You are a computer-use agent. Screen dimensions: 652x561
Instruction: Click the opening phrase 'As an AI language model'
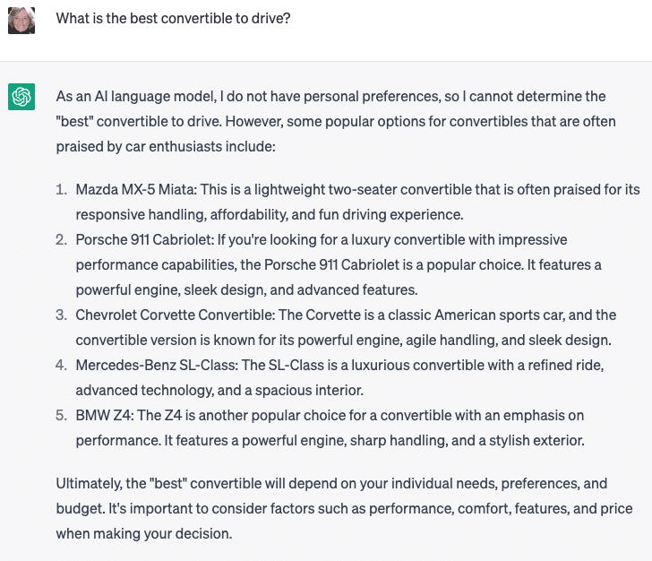pos(135,97)
